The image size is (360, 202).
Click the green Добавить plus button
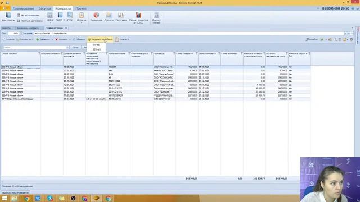coord(43,39)
